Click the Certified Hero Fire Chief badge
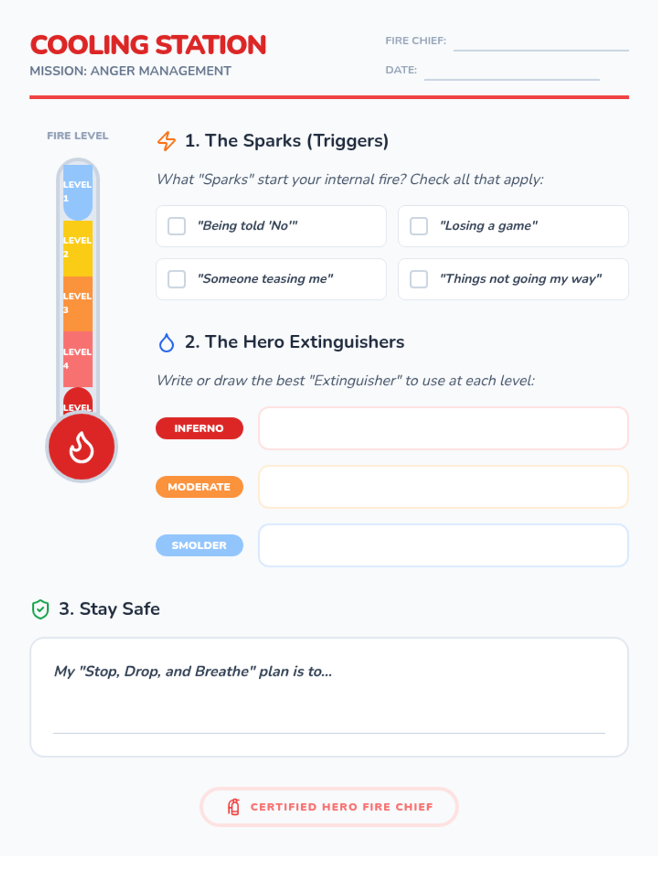The image size is (658, 878). 329,807
